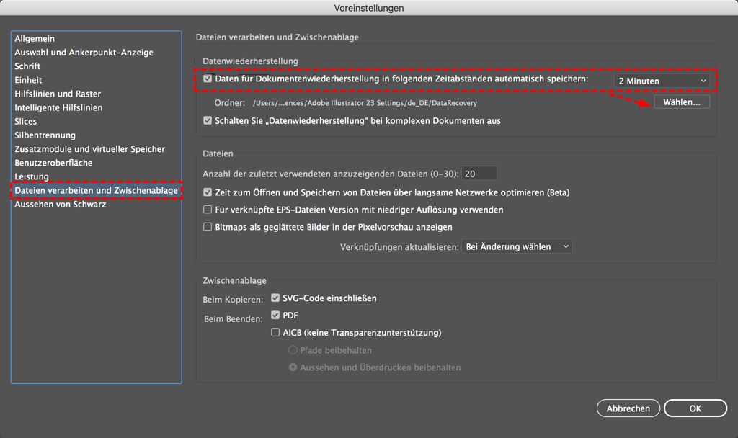Screen dimensions: 738x438
Task: Open Verknüpfungen aktualisieren dropdown
Action: pos(517,246)
